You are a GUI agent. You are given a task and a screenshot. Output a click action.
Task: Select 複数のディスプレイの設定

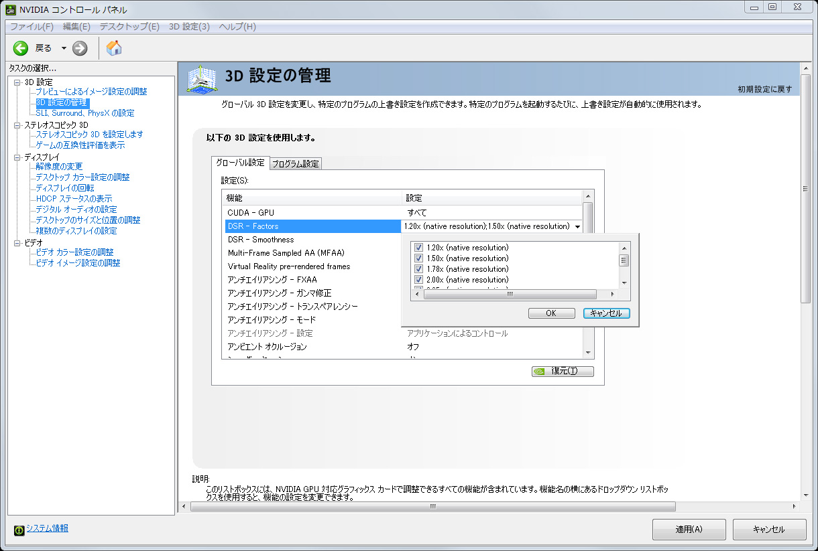click(76, 231)
